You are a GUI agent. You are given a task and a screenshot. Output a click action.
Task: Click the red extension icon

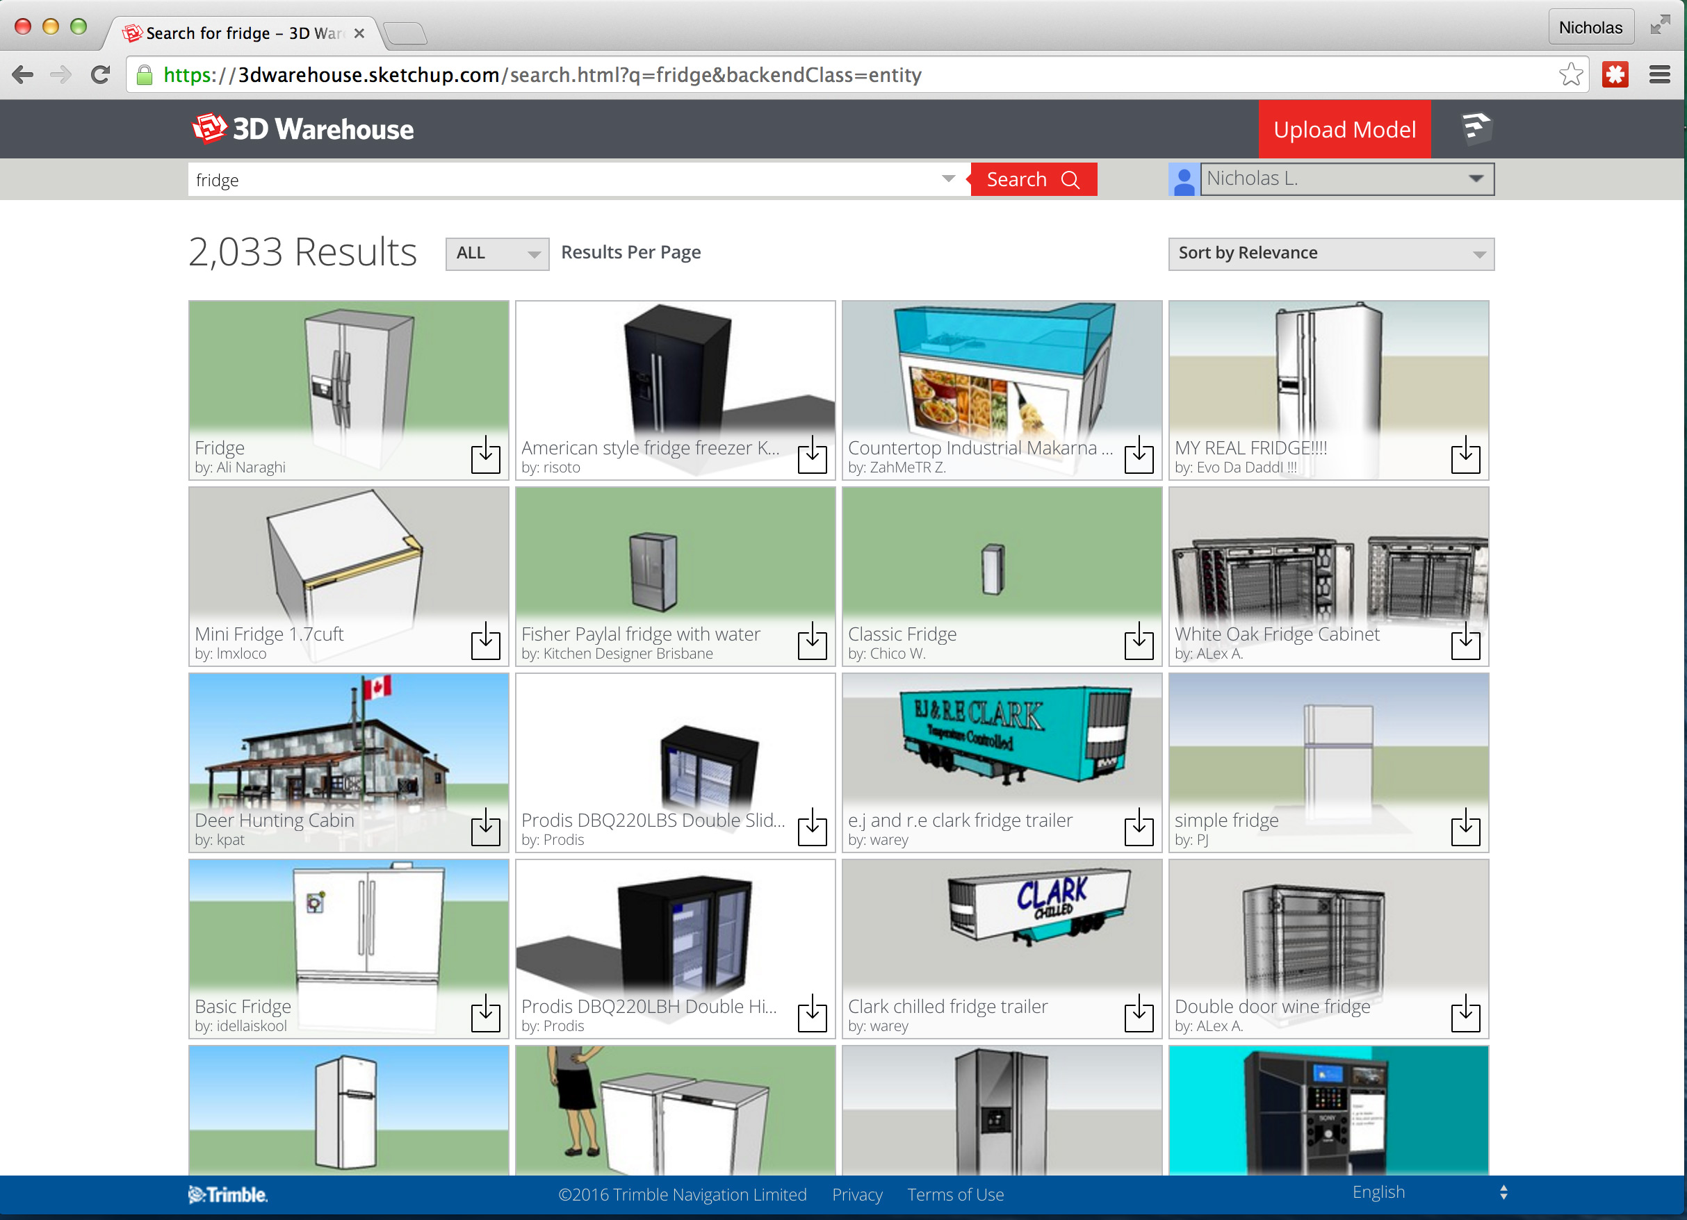click(1615, 74)
